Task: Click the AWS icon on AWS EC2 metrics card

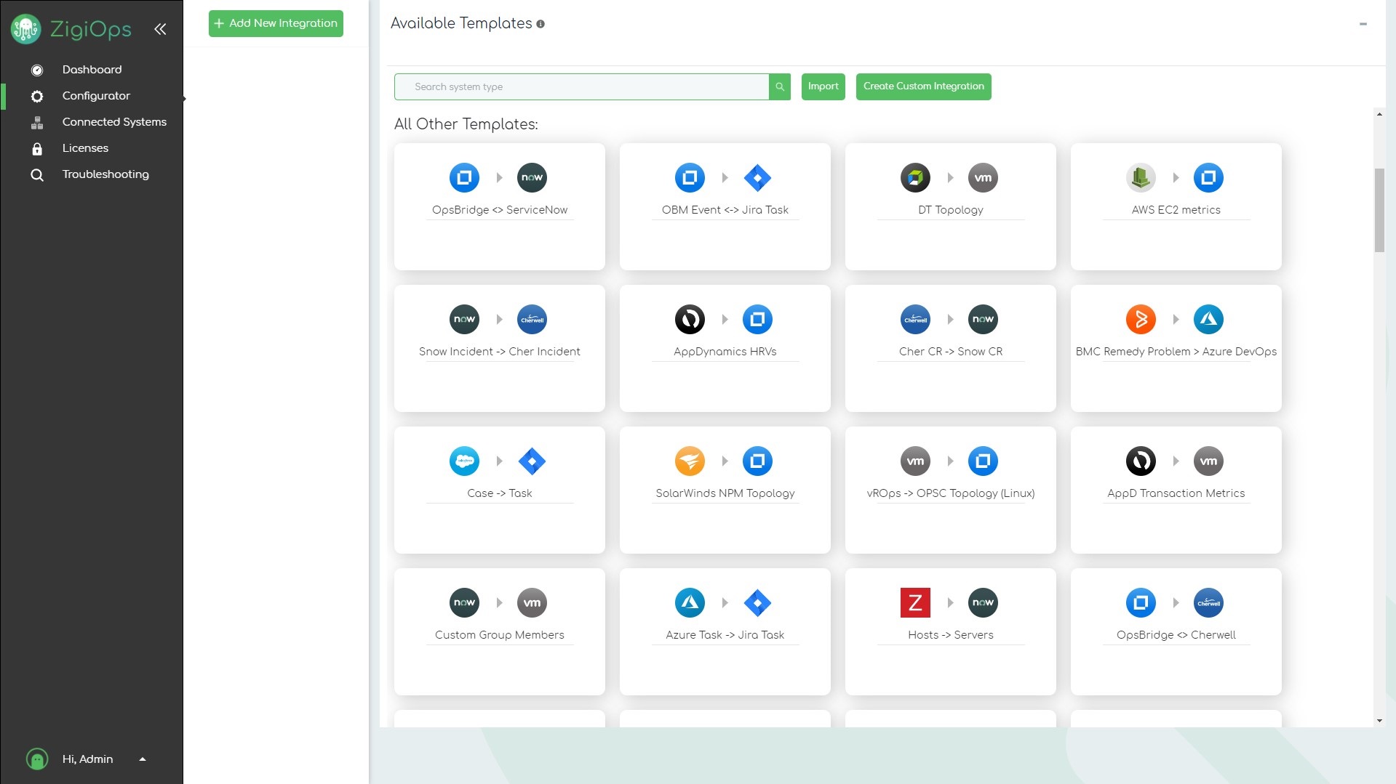Action: (1140, 177)
